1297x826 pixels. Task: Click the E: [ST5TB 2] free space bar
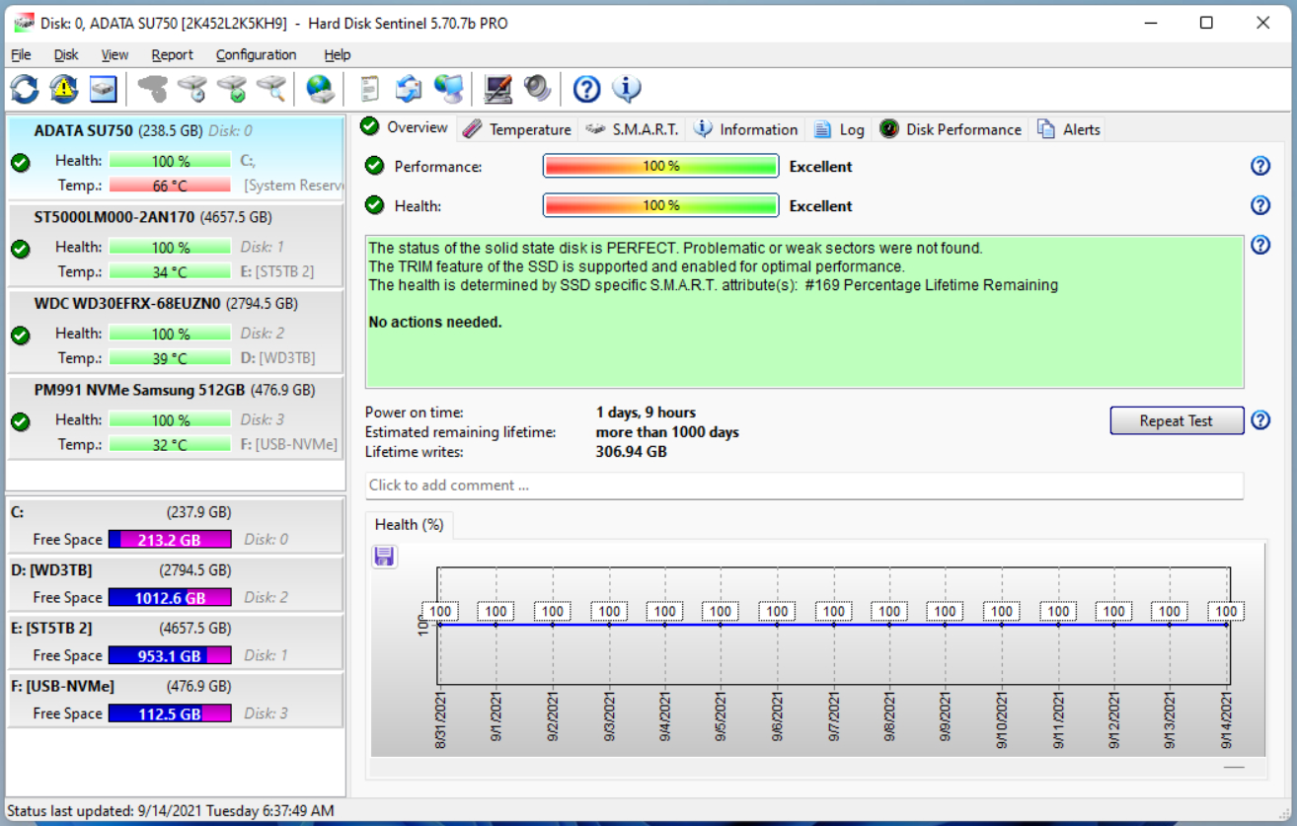(x=170, y=655)
